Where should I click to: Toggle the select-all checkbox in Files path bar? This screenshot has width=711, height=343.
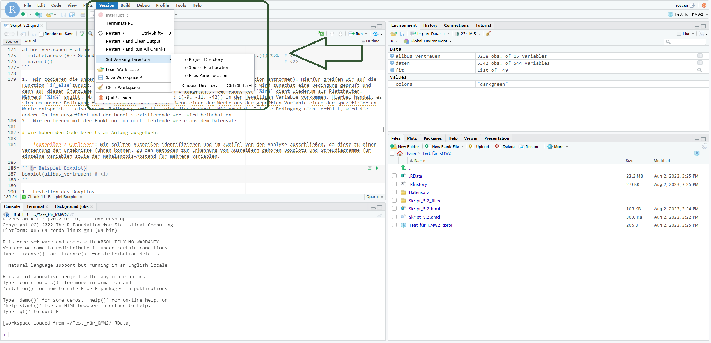point(392,153)
